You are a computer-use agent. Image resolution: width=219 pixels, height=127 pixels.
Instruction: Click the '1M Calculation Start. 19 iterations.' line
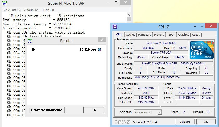pos(47,16)
